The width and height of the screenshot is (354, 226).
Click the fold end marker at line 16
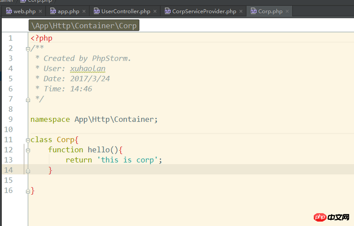pos(28,191)
